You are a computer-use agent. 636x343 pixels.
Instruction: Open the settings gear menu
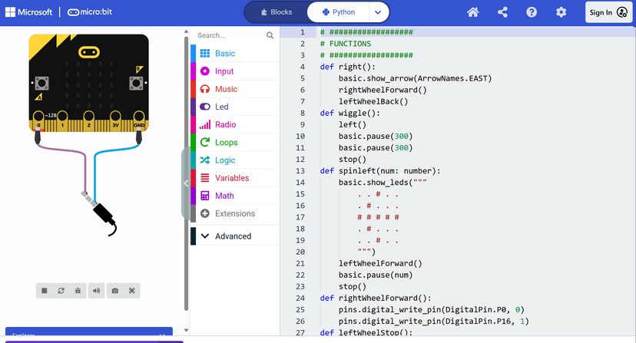[561, 12]
